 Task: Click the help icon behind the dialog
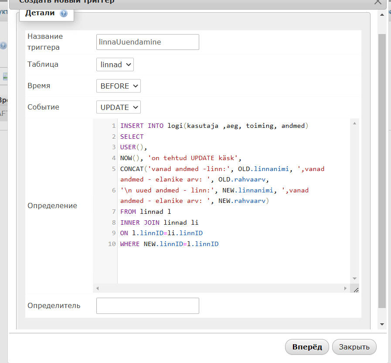pos(3,46)
